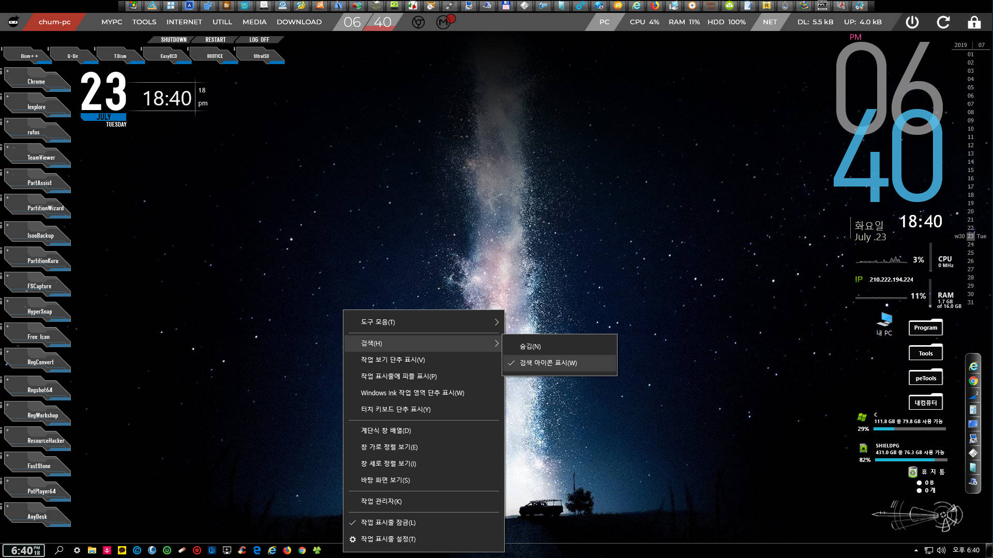
Task: Click the LOG OFF button
Action: tap(259, 40)
